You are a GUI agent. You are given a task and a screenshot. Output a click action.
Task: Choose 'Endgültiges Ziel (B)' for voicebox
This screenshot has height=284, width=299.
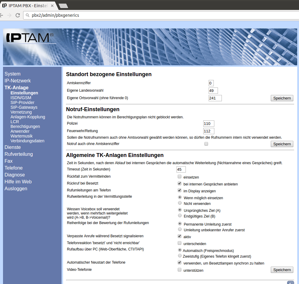180,216
